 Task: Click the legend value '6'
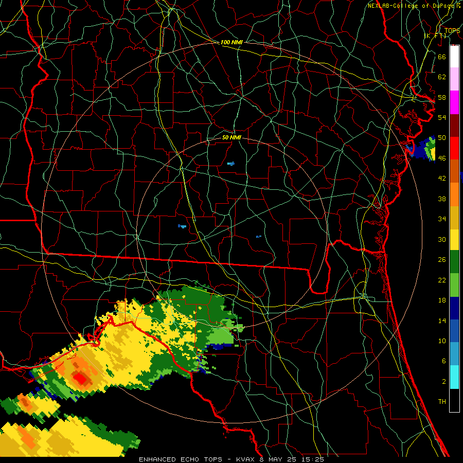pos(443,361)
